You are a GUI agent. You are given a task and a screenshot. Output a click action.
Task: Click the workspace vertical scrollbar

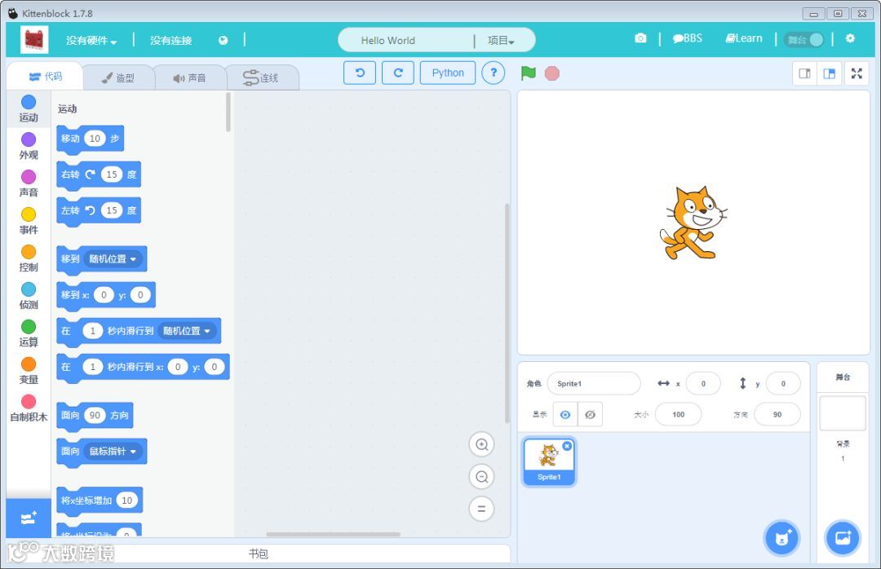click(507, 313)
